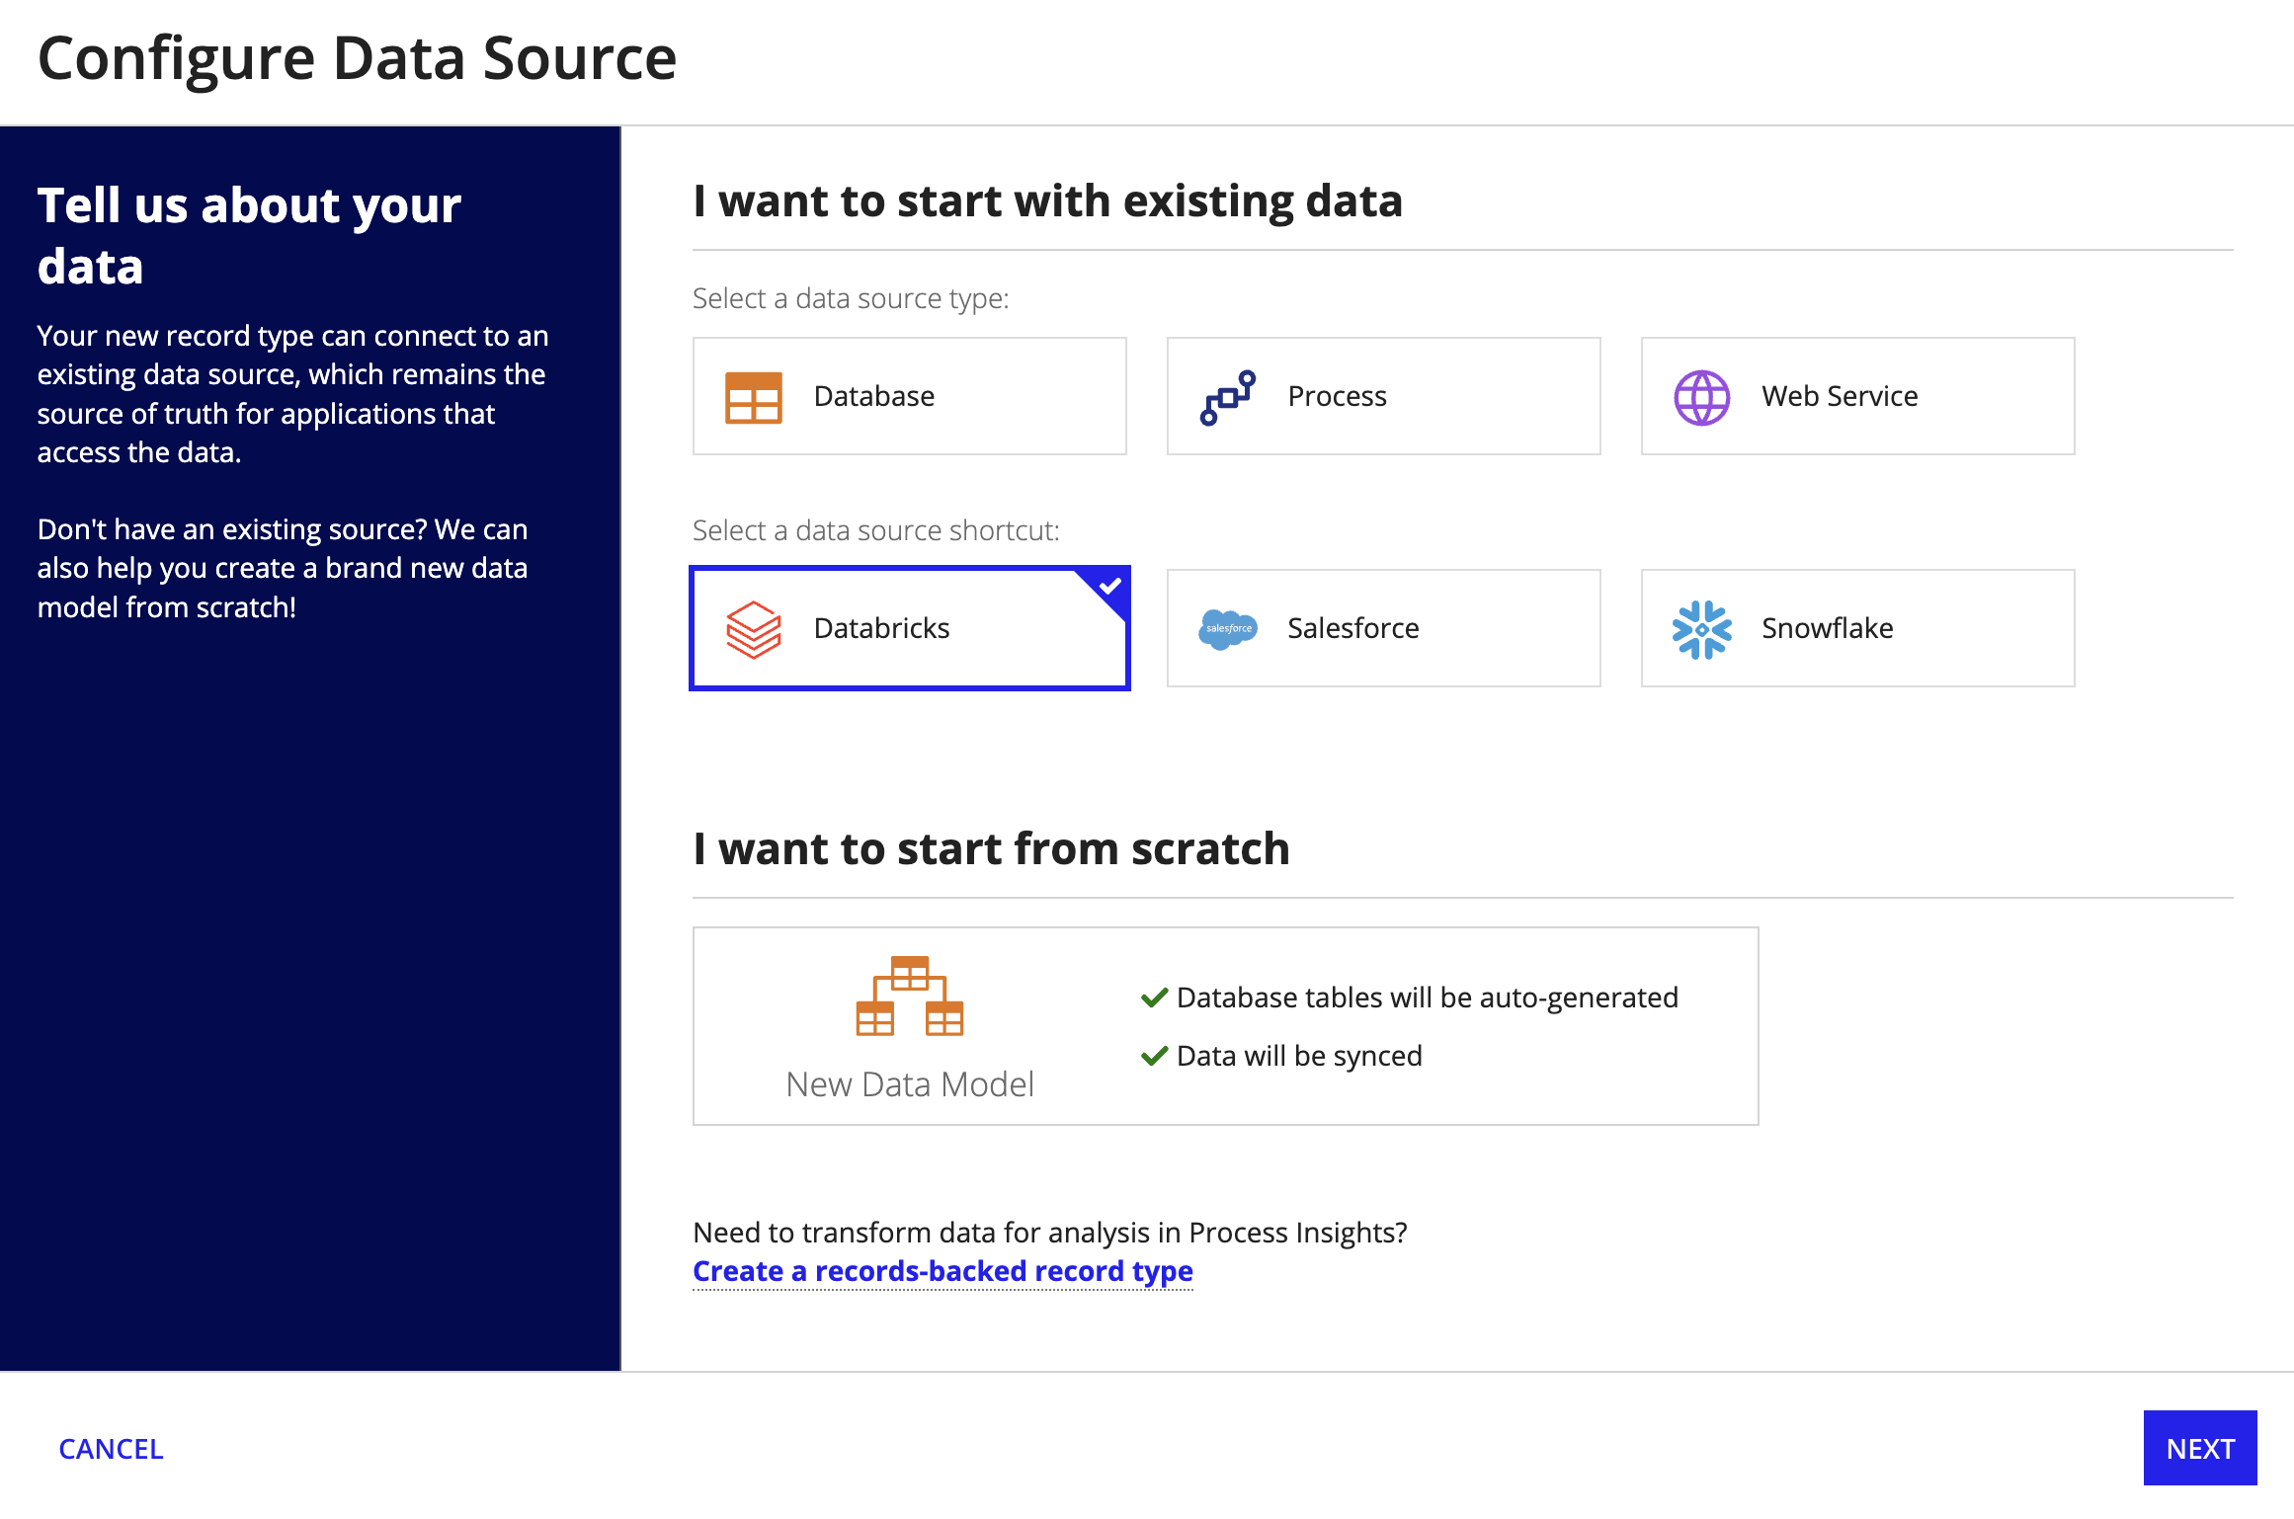Click the selected checkmark on Databricks card
The width and height of the screenshot is (2294, 1519).
pos(1110,587)
